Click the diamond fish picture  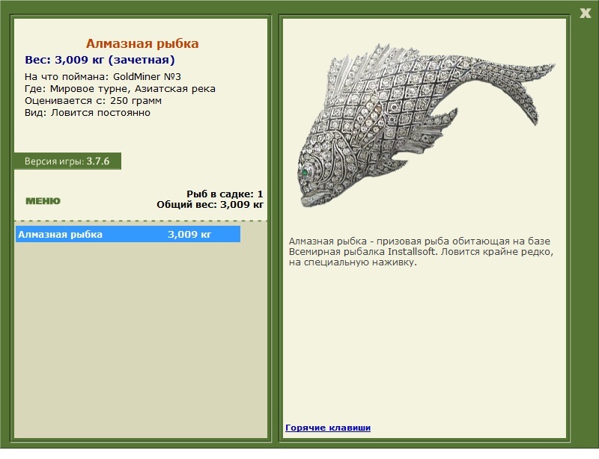(x=426, y=126)
